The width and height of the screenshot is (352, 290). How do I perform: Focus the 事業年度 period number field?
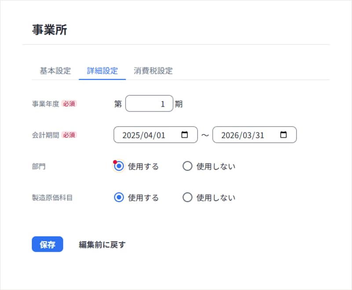149,104
